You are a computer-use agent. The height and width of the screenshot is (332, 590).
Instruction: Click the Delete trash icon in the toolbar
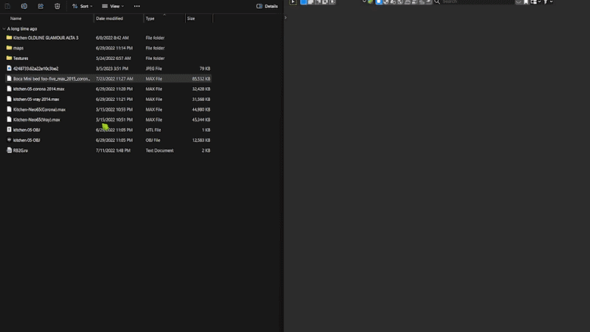tap(58, 6)
